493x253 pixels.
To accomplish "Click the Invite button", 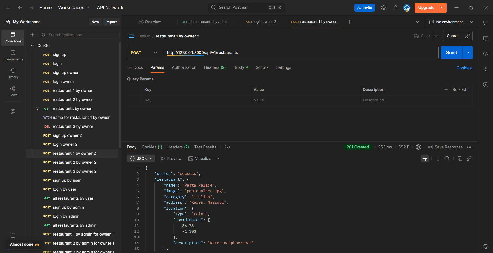I will [x=364, y=8].
